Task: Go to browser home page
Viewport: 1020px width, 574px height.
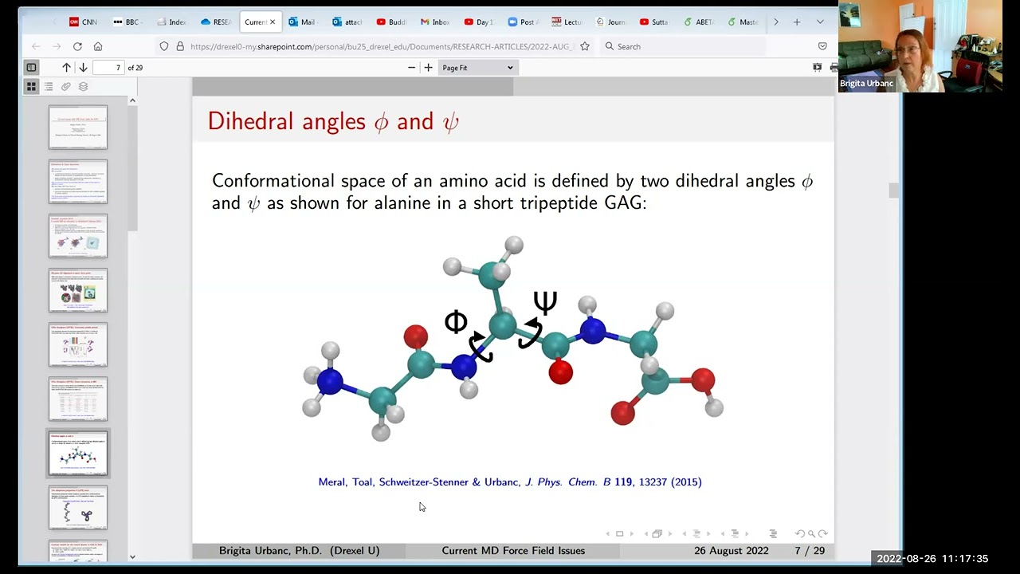Action: [x=98, y=46]
